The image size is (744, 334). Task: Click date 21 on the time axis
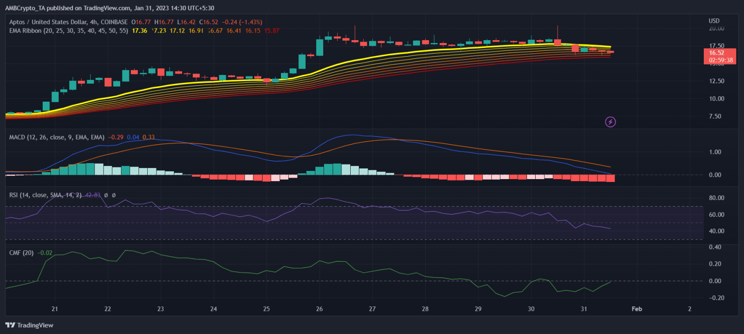[55, 309]
